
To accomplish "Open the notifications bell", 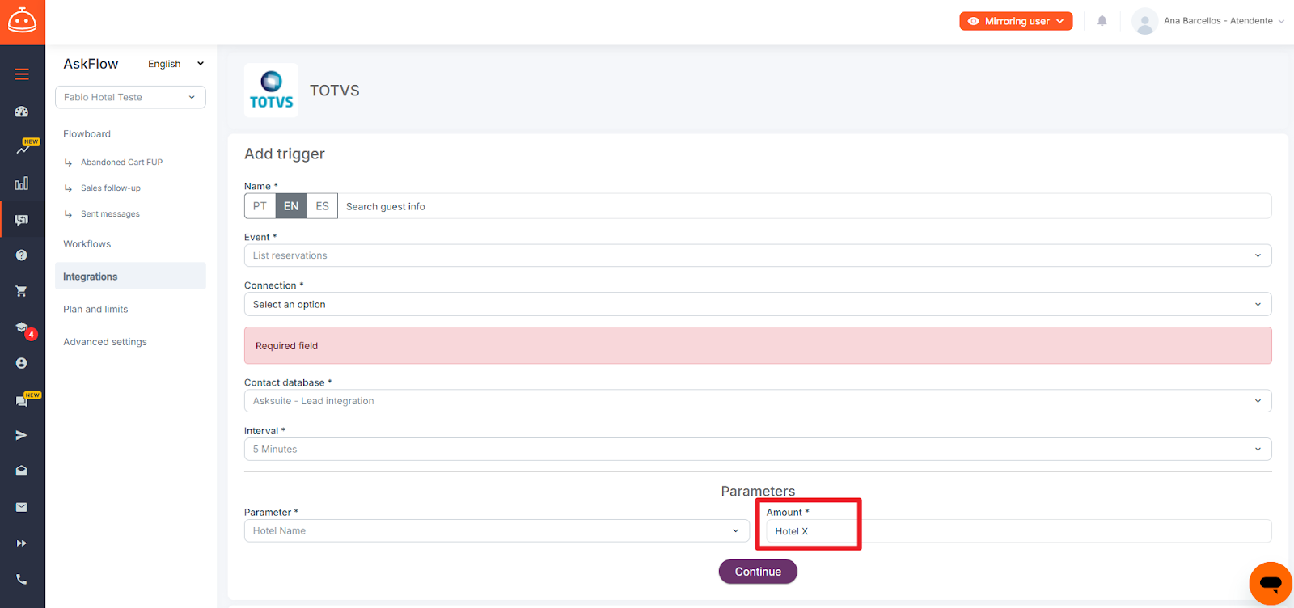I will (1102, 21).
